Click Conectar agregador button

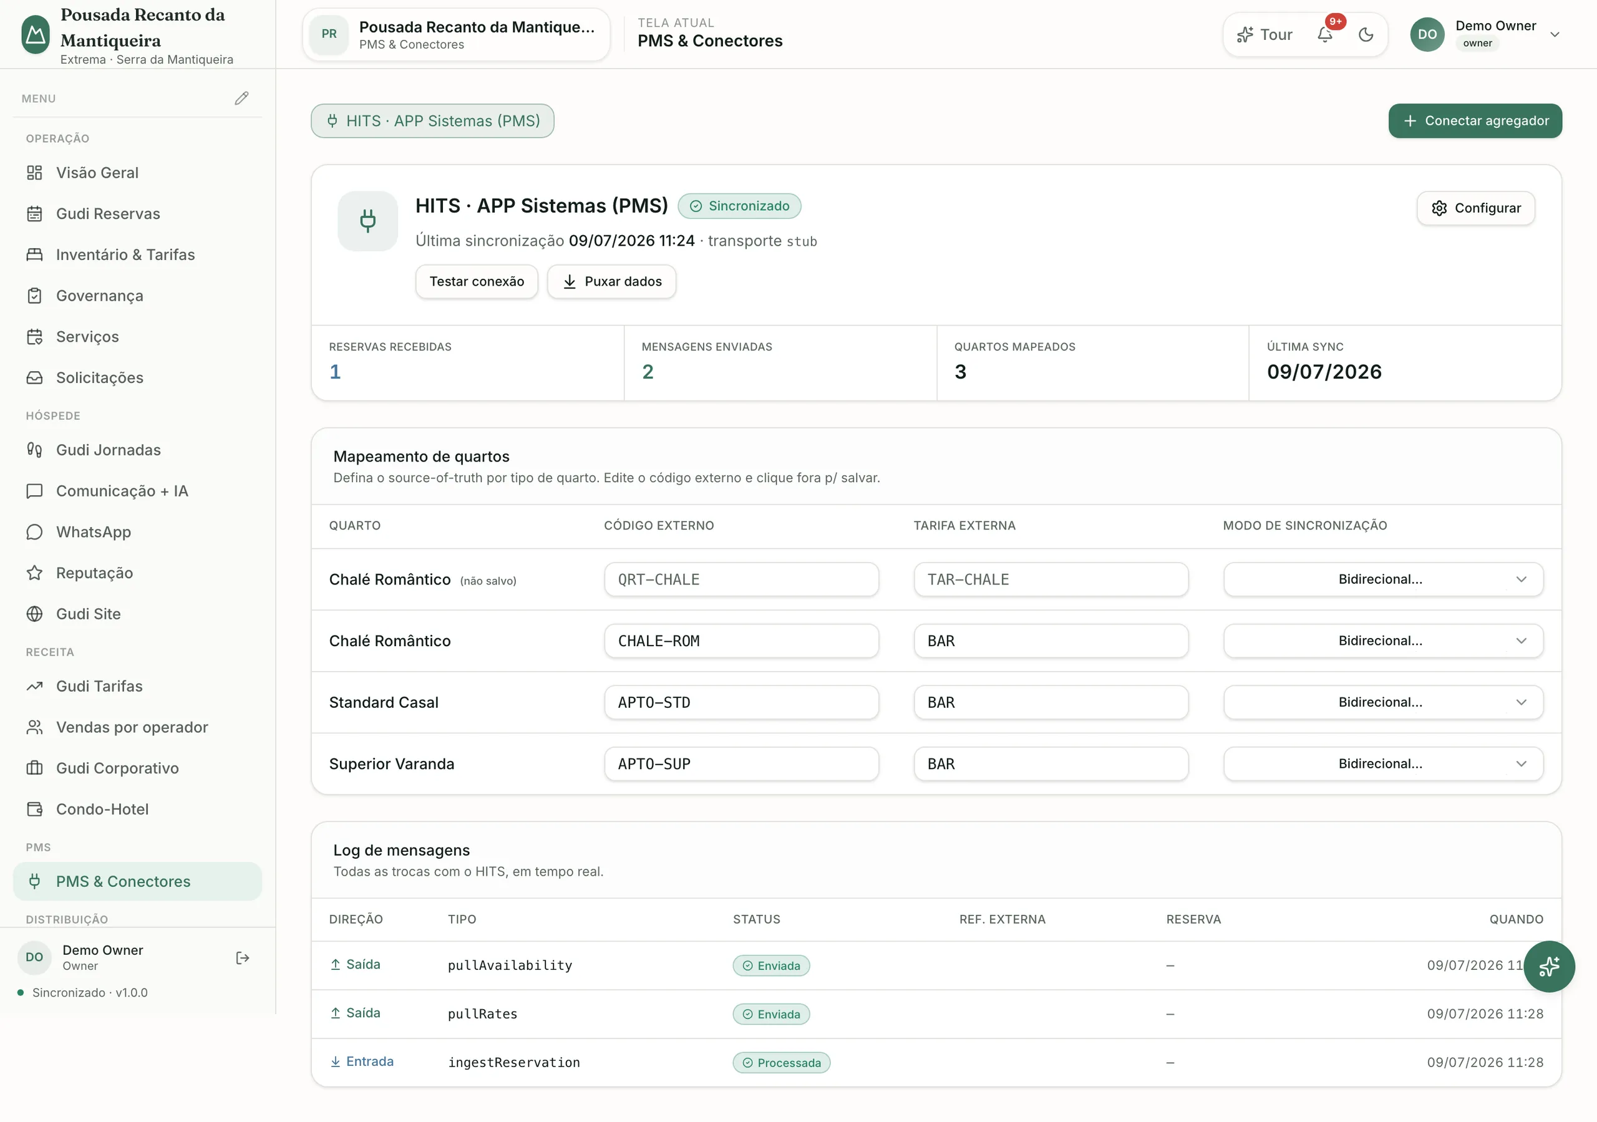tap(1475, 121)
